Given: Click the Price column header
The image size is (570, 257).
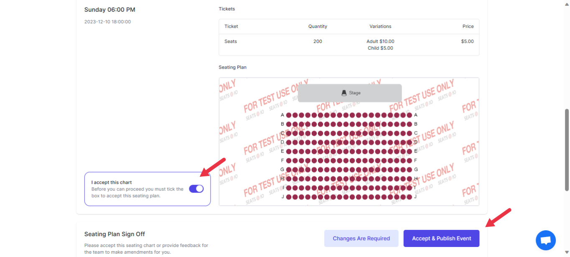Looking at the screenshot, I should 468,26.
